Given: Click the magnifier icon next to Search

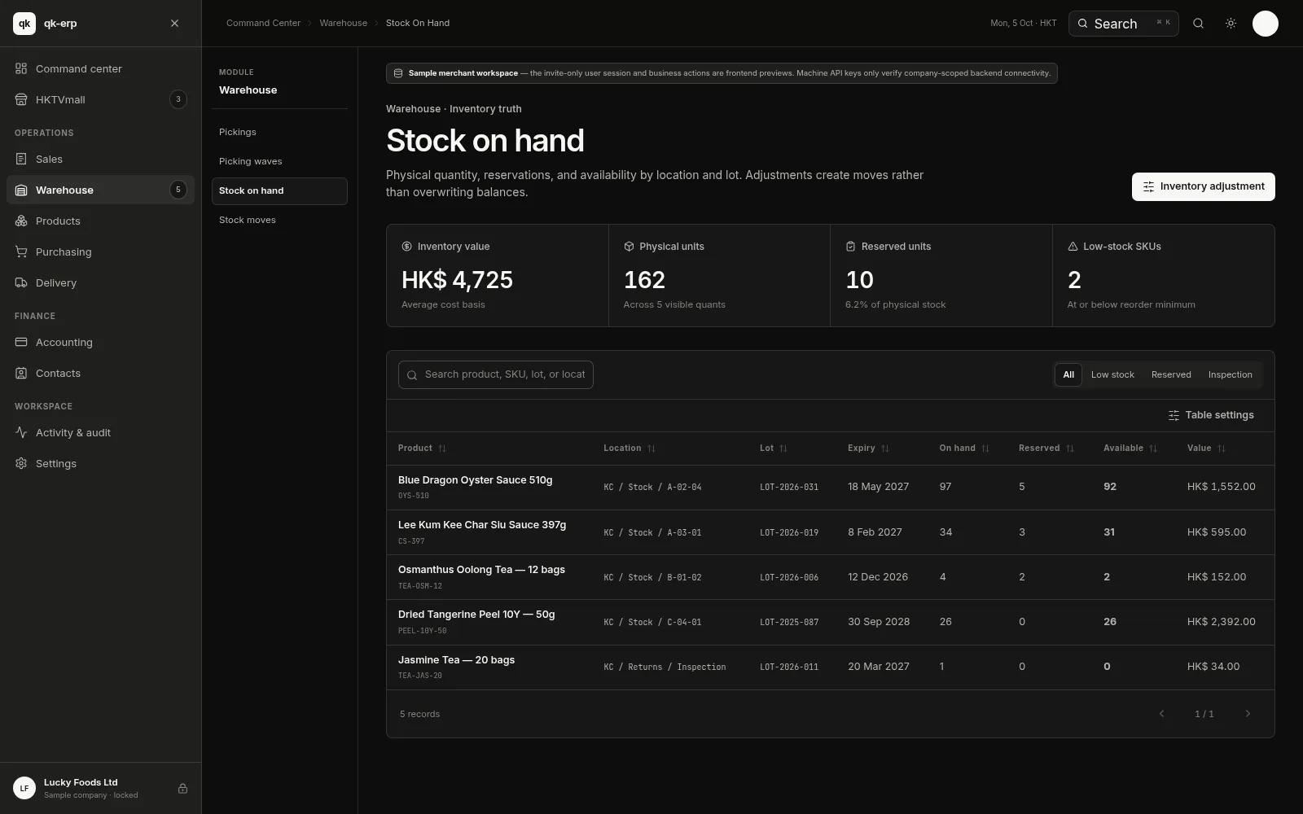Looking at the screenshot, I should 1198,24.
